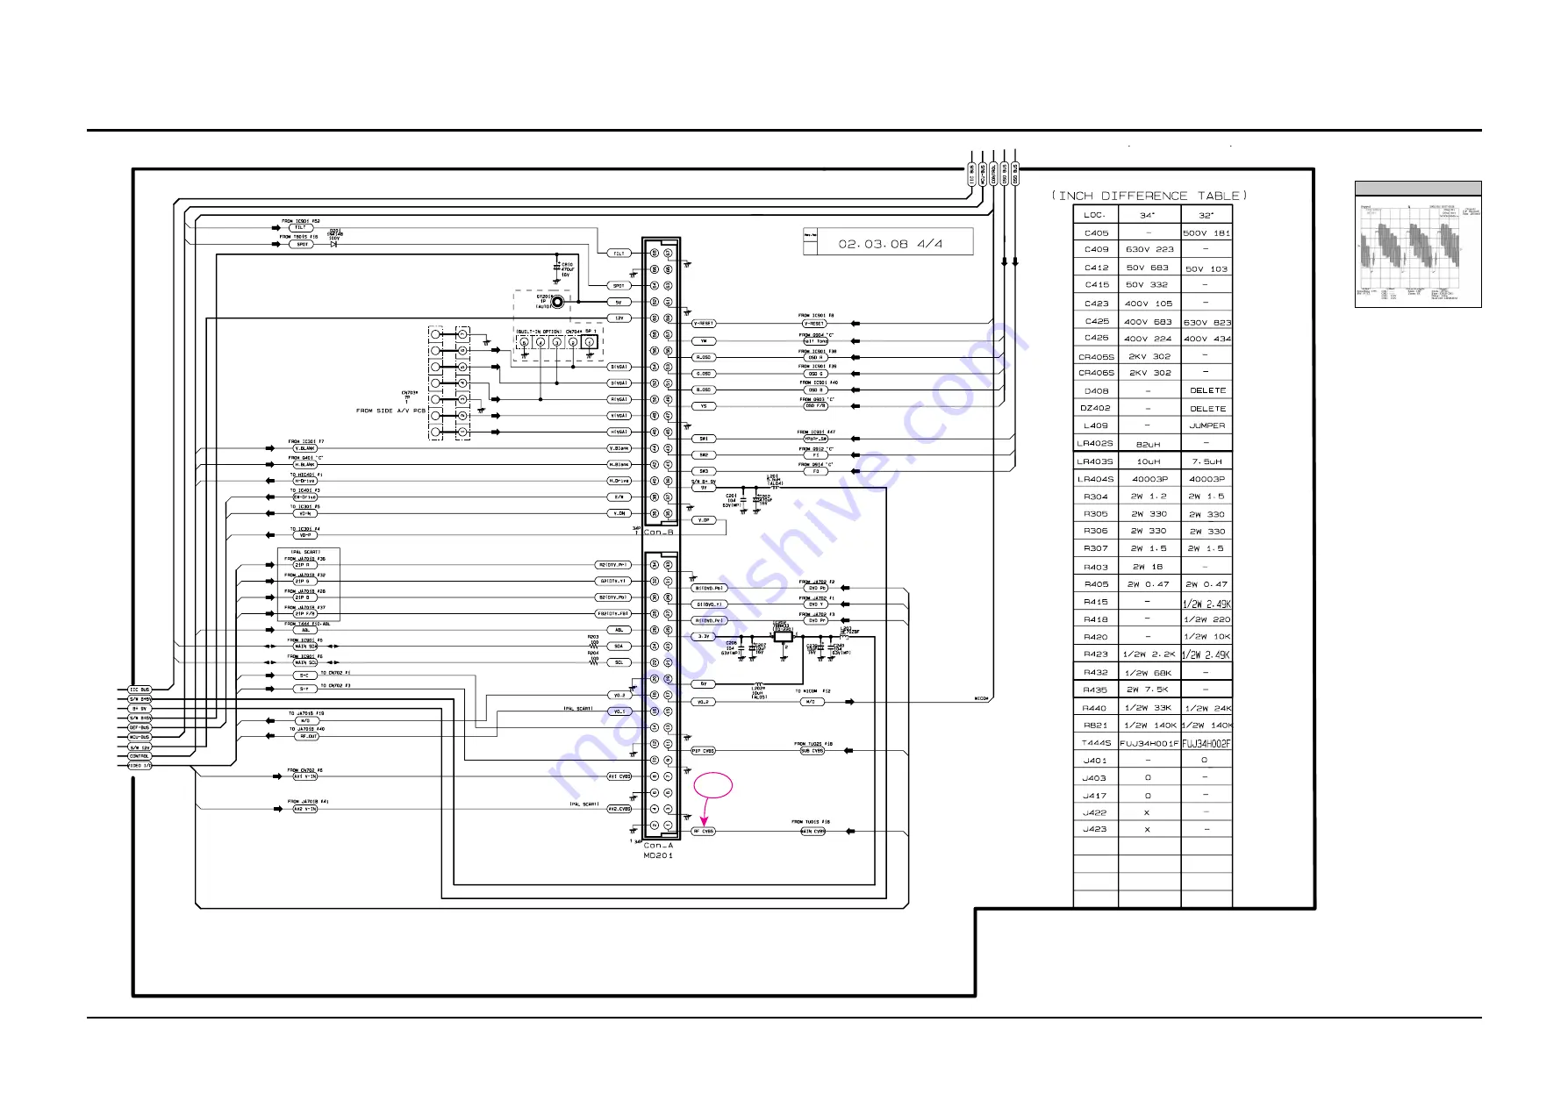Click the YS signal tag
Image resolution: width=1568 pixels, height=1108 pixels.
[x=704, y=406]
